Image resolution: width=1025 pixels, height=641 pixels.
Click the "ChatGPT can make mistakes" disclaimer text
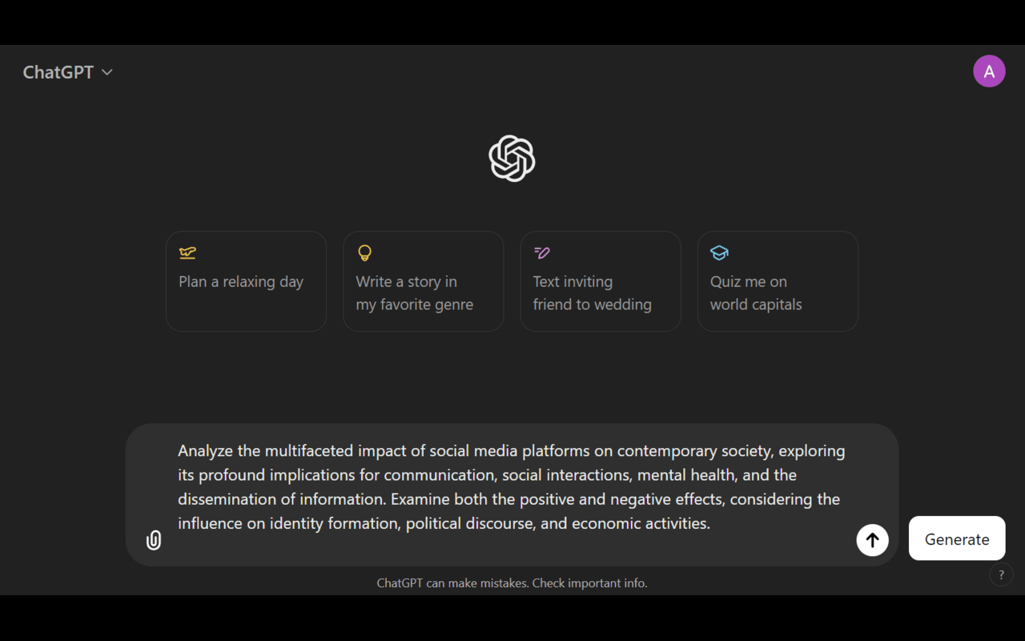pos(512,583)
